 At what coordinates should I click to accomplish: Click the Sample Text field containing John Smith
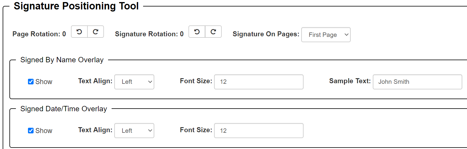pyautogui.click(x=417, y=82)
